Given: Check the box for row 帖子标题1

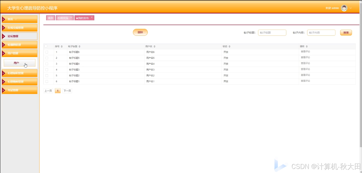Looking at the screenshot, I should 47,81.
